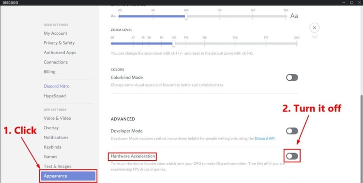Open Notifications settings
363x183 pixels.
56,138
